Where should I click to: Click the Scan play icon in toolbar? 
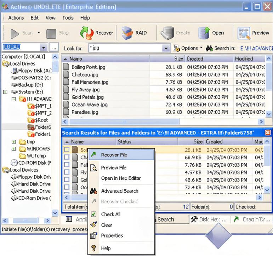15,33
